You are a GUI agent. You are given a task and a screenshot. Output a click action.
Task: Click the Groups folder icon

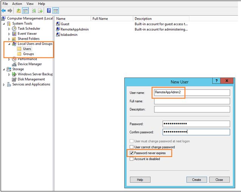(x=19, y=54)
